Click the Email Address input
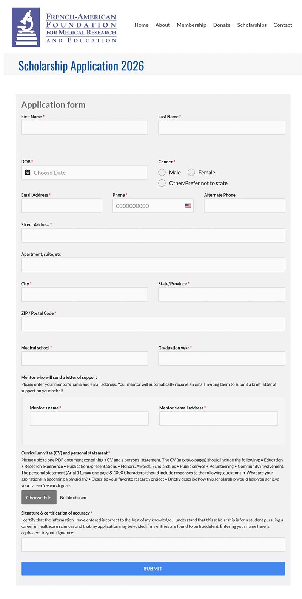The width and height of the screenshot is (302, 599). click(x=62, y=206)
